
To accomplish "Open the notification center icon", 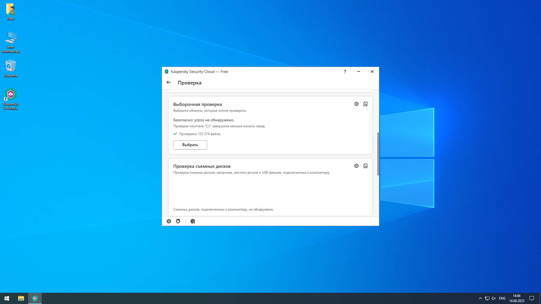I will point(532,298).
